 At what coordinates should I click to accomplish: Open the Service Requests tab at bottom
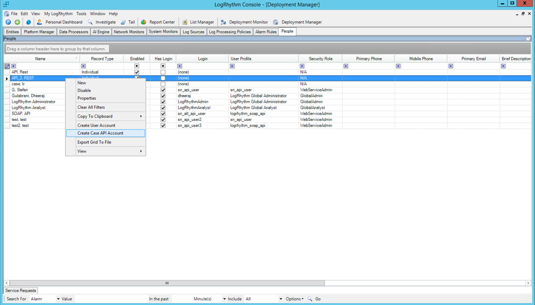tap(21, 291)
